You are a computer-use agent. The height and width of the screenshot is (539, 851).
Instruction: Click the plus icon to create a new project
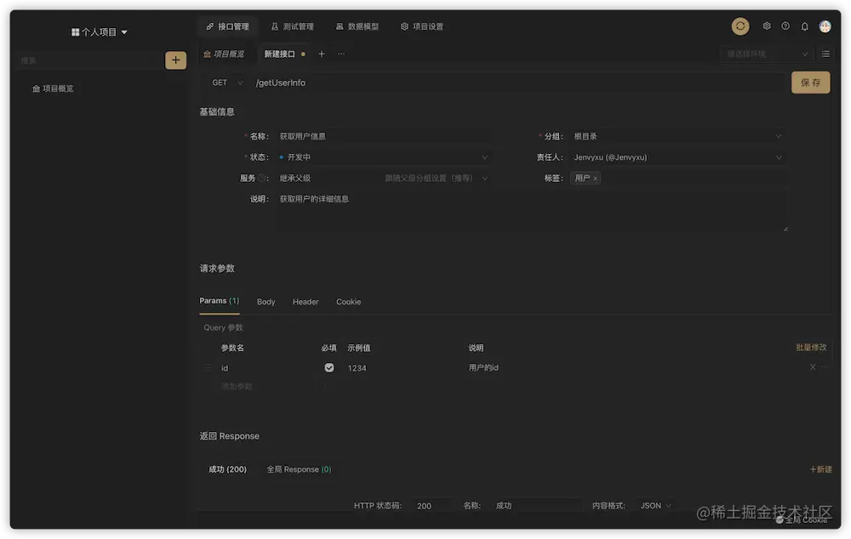point(175,60)
